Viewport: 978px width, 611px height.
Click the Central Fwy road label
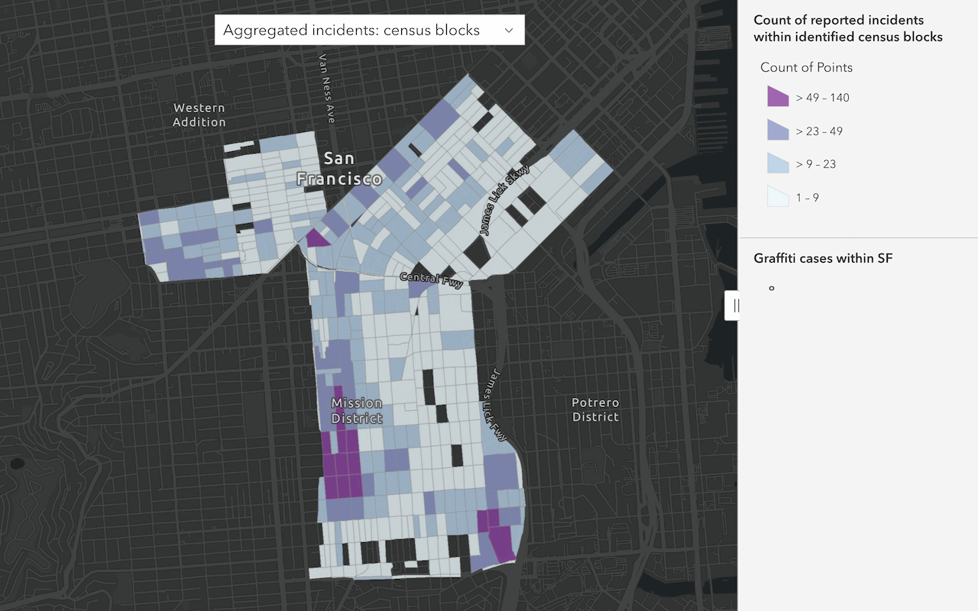(x=432, y=280)
